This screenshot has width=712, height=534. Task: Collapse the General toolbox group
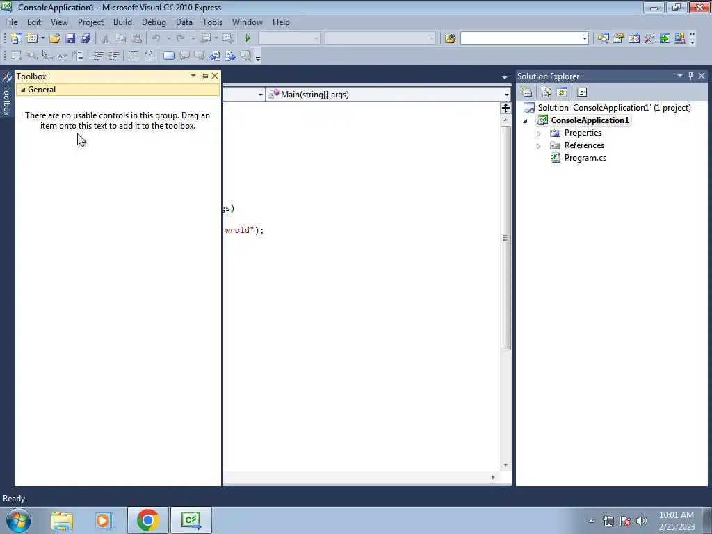point(23,90)
